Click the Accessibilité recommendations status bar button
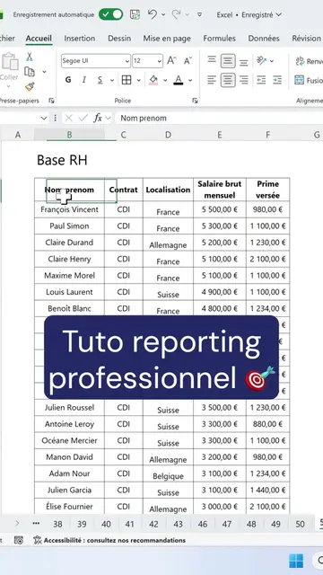This screenshot has width=323, height=575. pos(109,540)
